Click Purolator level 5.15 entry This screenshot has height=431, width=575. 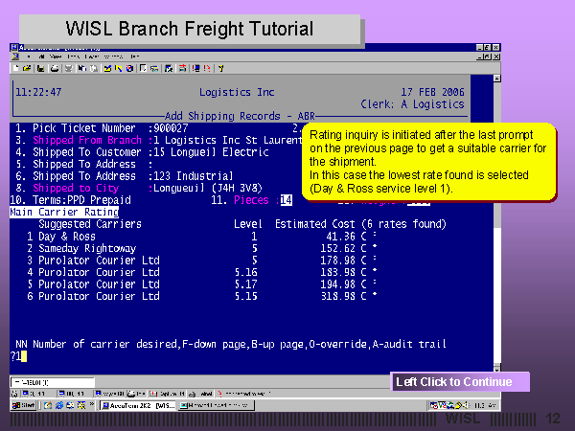(x=246, y=296)
